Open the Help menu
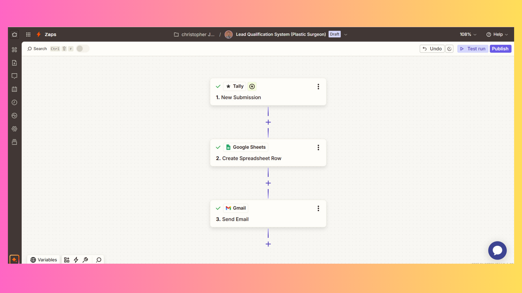The width and height of the screenshot is (522, 293). point(497,34)
